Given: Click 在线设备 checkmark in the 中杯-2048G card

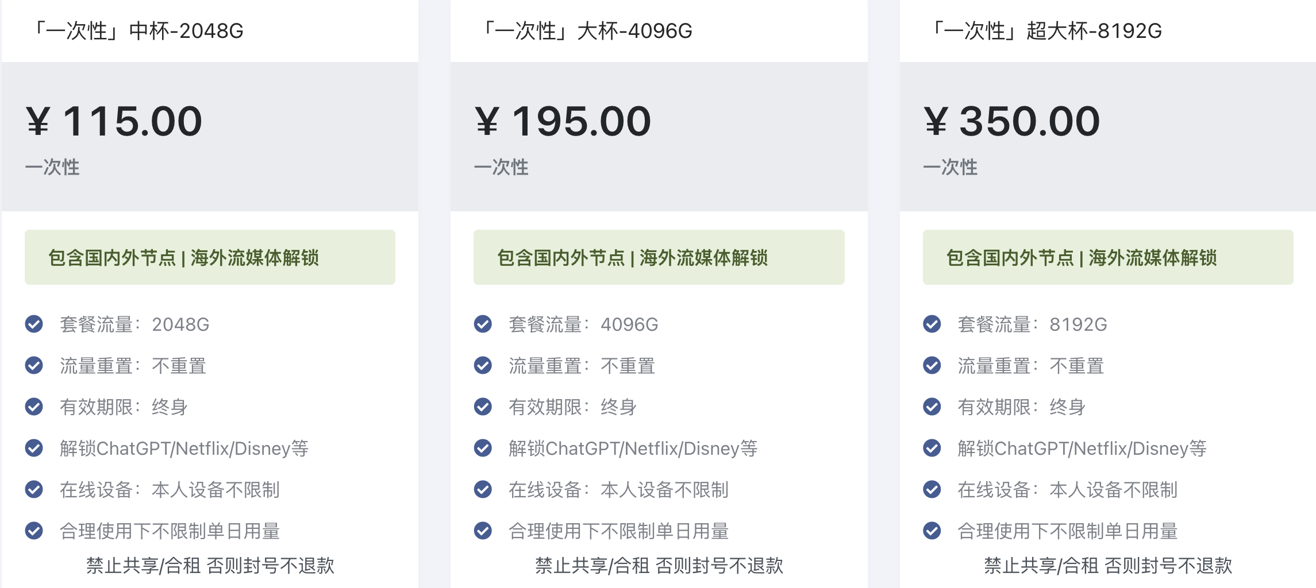Looking at the screenshot, I should point(34,490).
